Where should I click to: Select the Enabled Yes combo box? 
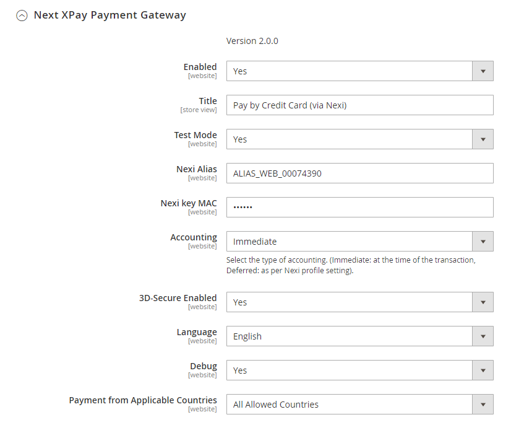[x=350, y=71]
